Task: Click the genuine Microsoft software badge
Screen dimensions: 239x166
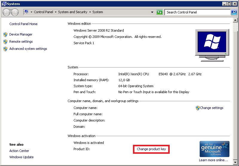Action: 215,149
